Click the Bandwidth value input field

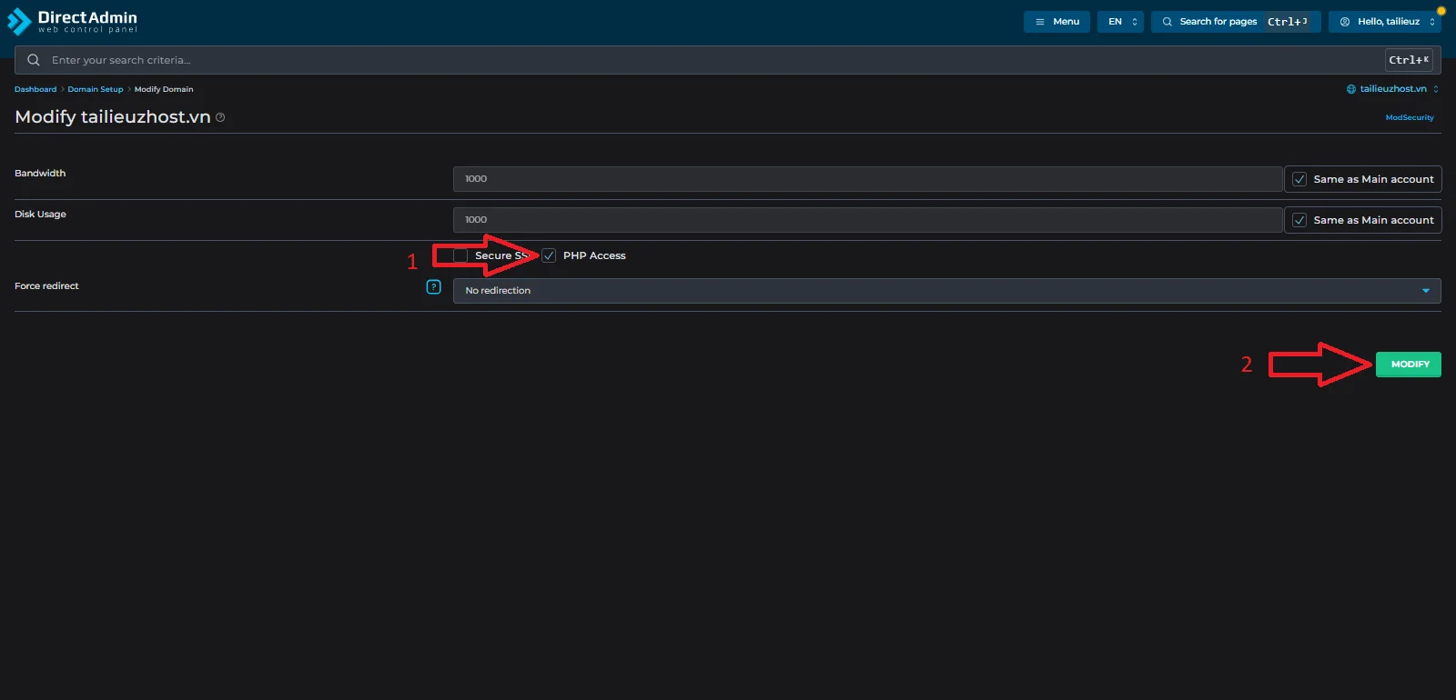point(867,179)
